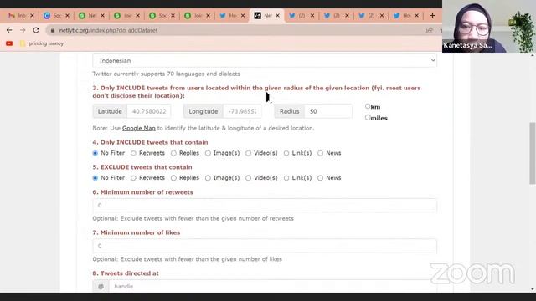Switch to the Gmail Inbox tab

click(17, 15)
